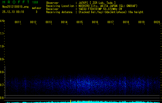
Task: Select the 0013 time marker
Action: coord(49,22)
